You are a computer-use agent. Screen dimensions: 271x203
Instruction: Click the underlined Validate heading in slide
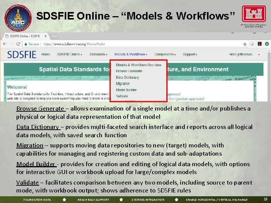point(27,182)
